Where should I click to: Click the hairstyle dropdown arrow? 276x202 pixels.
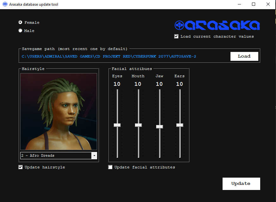(94, 156)
